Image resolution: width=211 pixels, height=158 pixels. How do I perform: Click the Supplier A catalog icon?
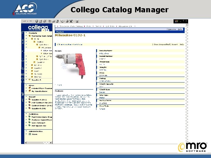point(30,80)
